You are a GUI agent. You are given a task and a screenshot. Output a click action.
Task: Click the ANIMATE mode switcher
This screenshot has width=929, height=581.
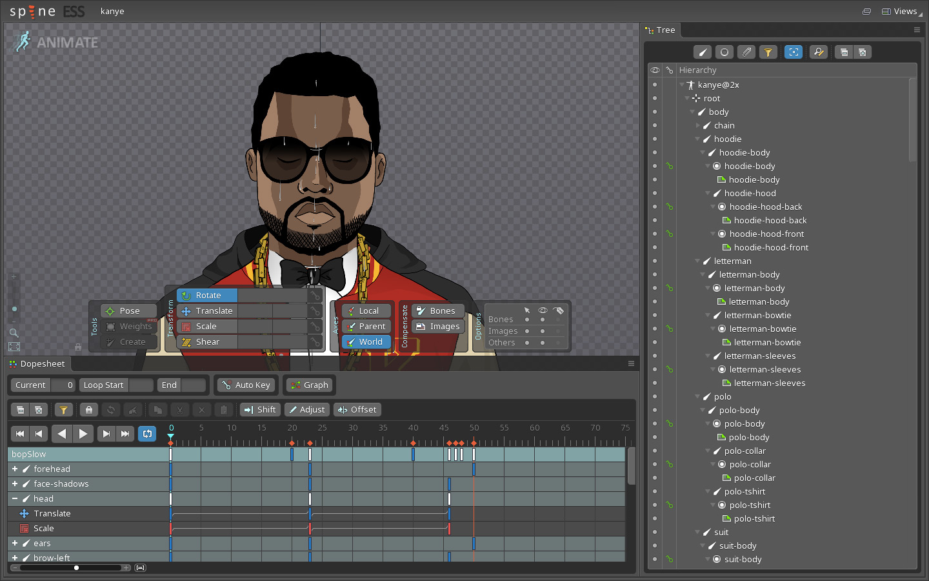pyautogui.click(x=55, y=42)
